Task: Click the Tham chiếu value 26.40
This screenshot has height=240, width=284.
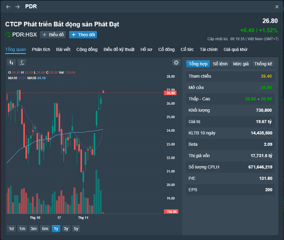Action: (x=266, y=76)
